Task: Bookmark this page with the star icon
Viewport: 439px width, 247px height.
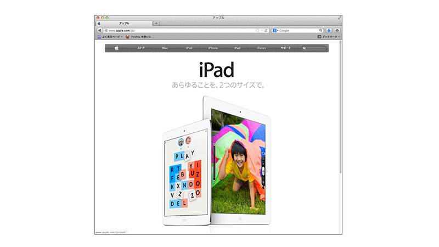Action: (x=257, y=30)
